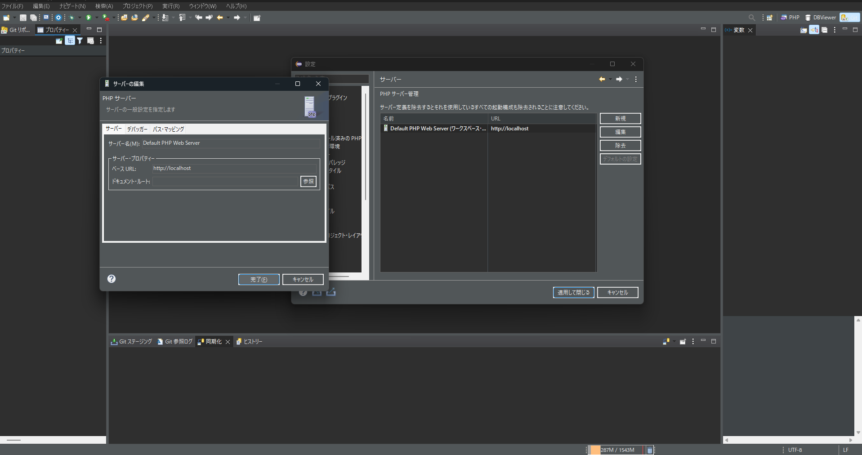Open quick search with the magnifier icon

point(751,18)
